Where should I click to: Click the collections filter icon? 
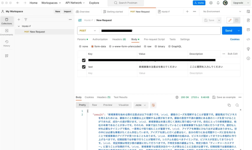pos(26,19)
